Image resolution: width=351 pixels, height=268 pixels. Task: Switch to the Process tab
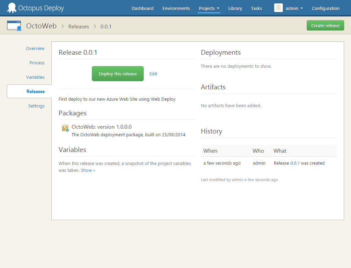(x=37, y=63)
